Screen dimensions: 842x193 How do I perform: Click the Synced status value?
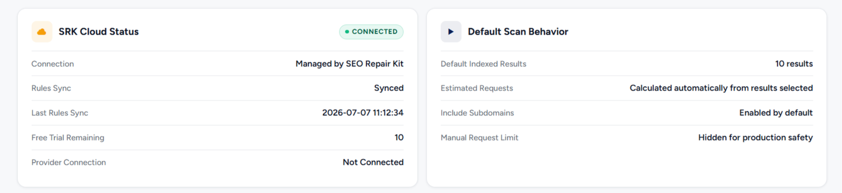pyautogui.click(x=389, y=88)
